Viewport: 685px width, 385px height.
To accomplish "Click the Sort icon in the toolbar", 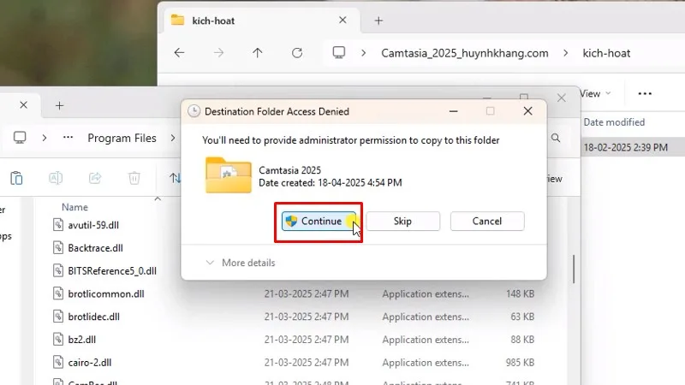I will [x=175, y=178].
